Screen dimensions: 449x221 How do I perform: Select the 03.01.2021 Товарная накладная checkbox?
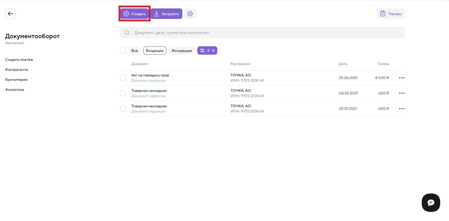coord(123,109)
